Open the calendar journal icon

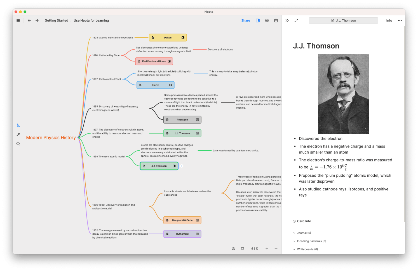coord(276,20)
